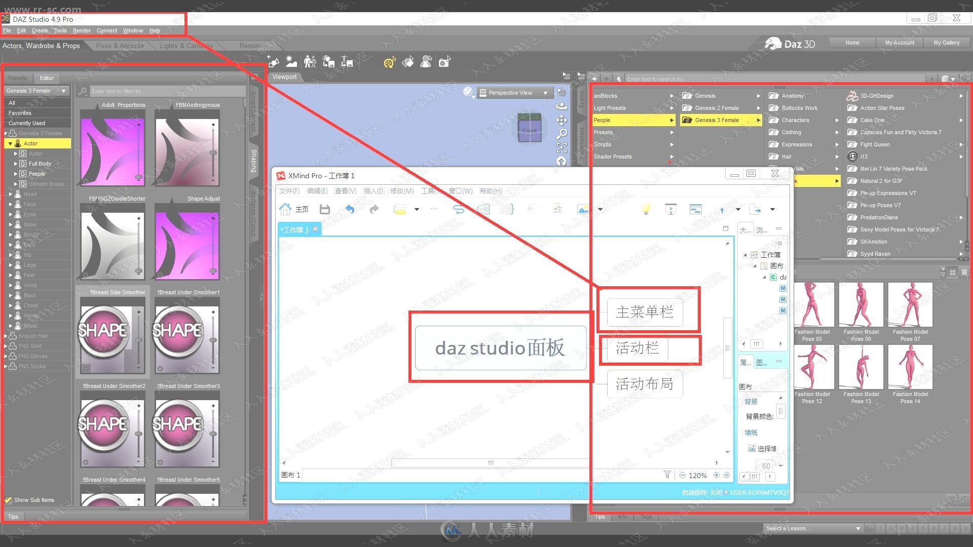The width and height of the screenshot is (973, 547).
Task: Expand the Krayon Hair tree node
Action: (x=6, y=336)
